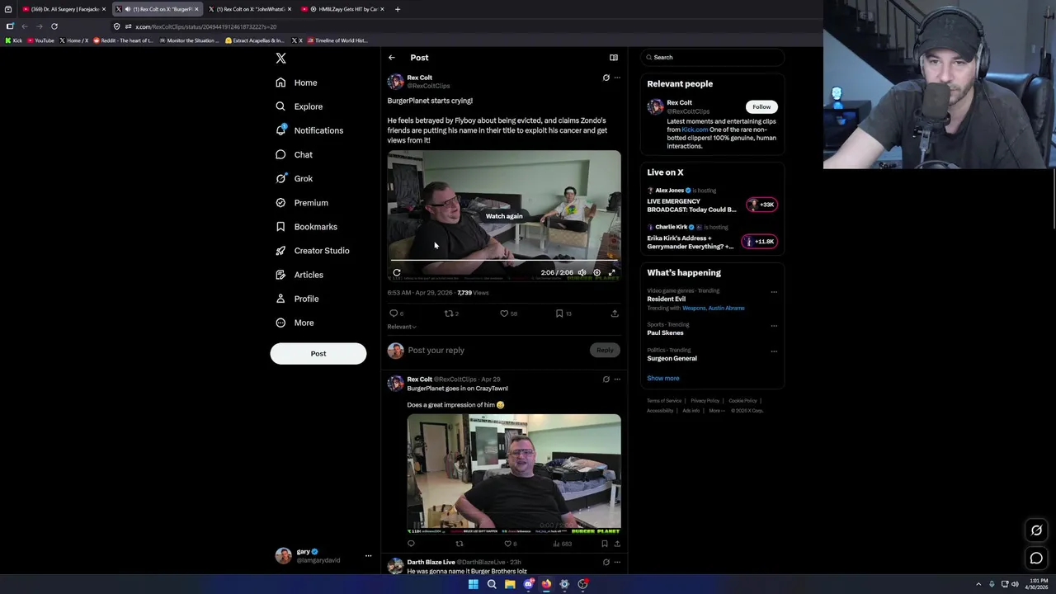Open video settings gear icon
The image size is (1056, 594).
point(596,272)
